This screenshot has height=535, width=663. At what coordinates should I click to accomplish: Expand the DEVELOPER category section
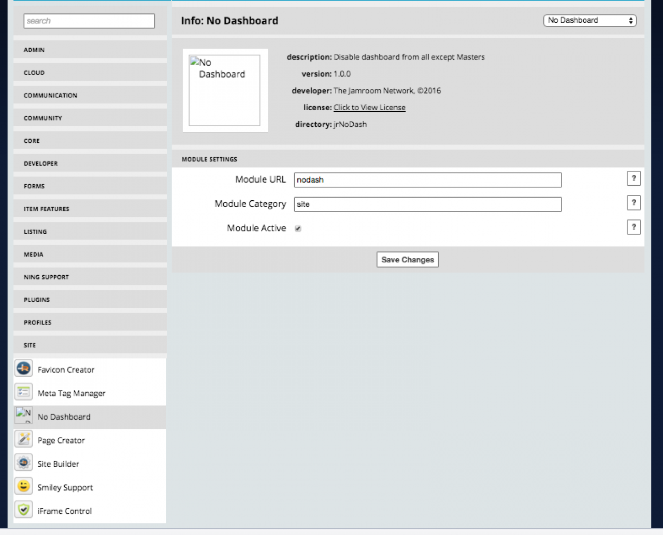90,164
